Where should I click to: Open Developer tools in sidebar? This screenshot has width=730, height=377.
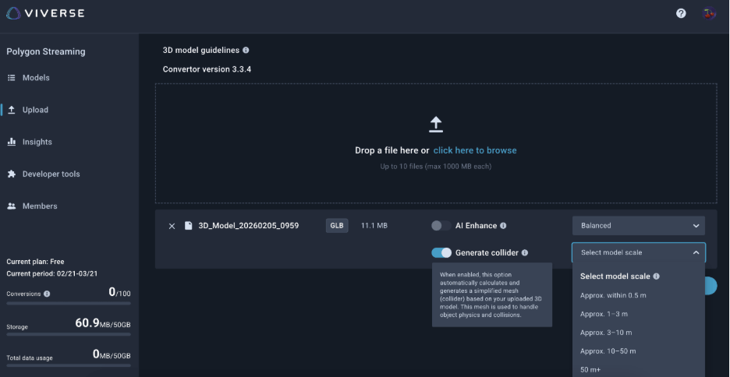(51, 174)
